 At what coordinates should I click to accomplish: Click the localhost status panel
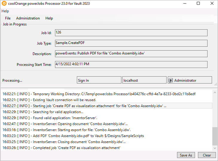tap(144, 80)
